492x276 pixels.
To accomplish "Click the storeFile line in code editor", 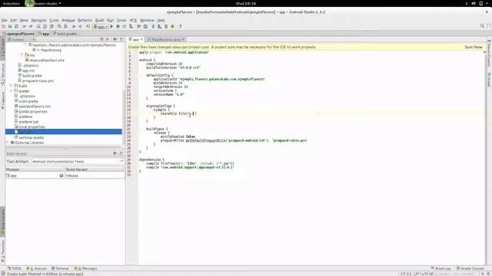I will 178,113.
